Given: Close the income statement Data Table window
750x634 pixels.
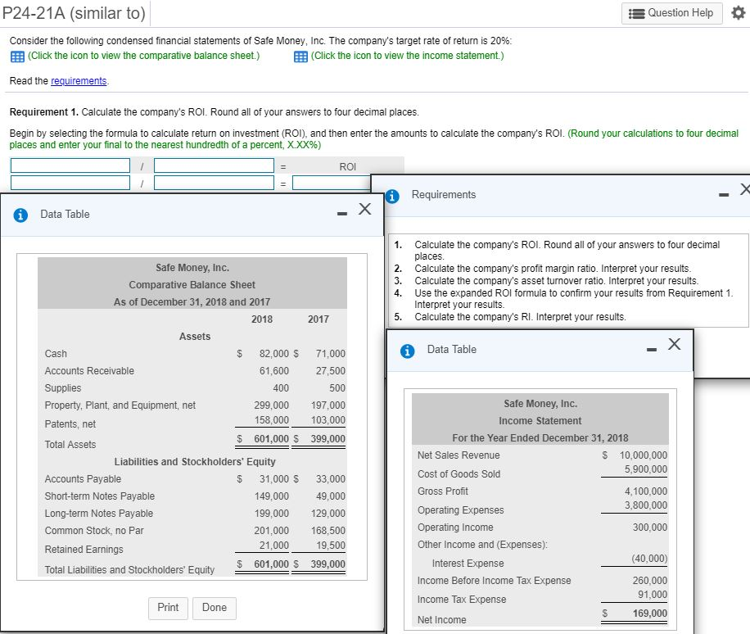Looking at the screenshot, I should click(675, 344).
